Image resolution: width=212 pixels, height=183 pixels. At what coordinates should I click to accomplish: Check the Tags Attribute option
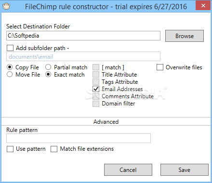(96, 81)
